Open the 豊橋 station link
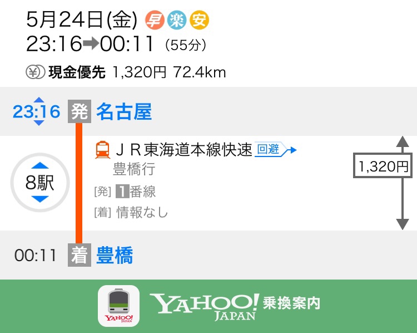This screenshot has width=417, height=333. point(115,255)
